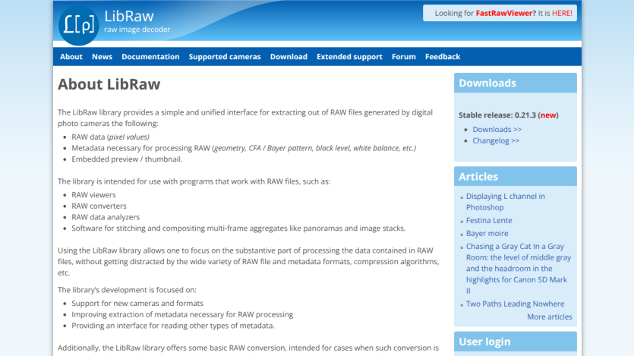634x356 pixels.
Task: Click the 'Software for stitching and compositing' bullet
Action: pos(238,228)
